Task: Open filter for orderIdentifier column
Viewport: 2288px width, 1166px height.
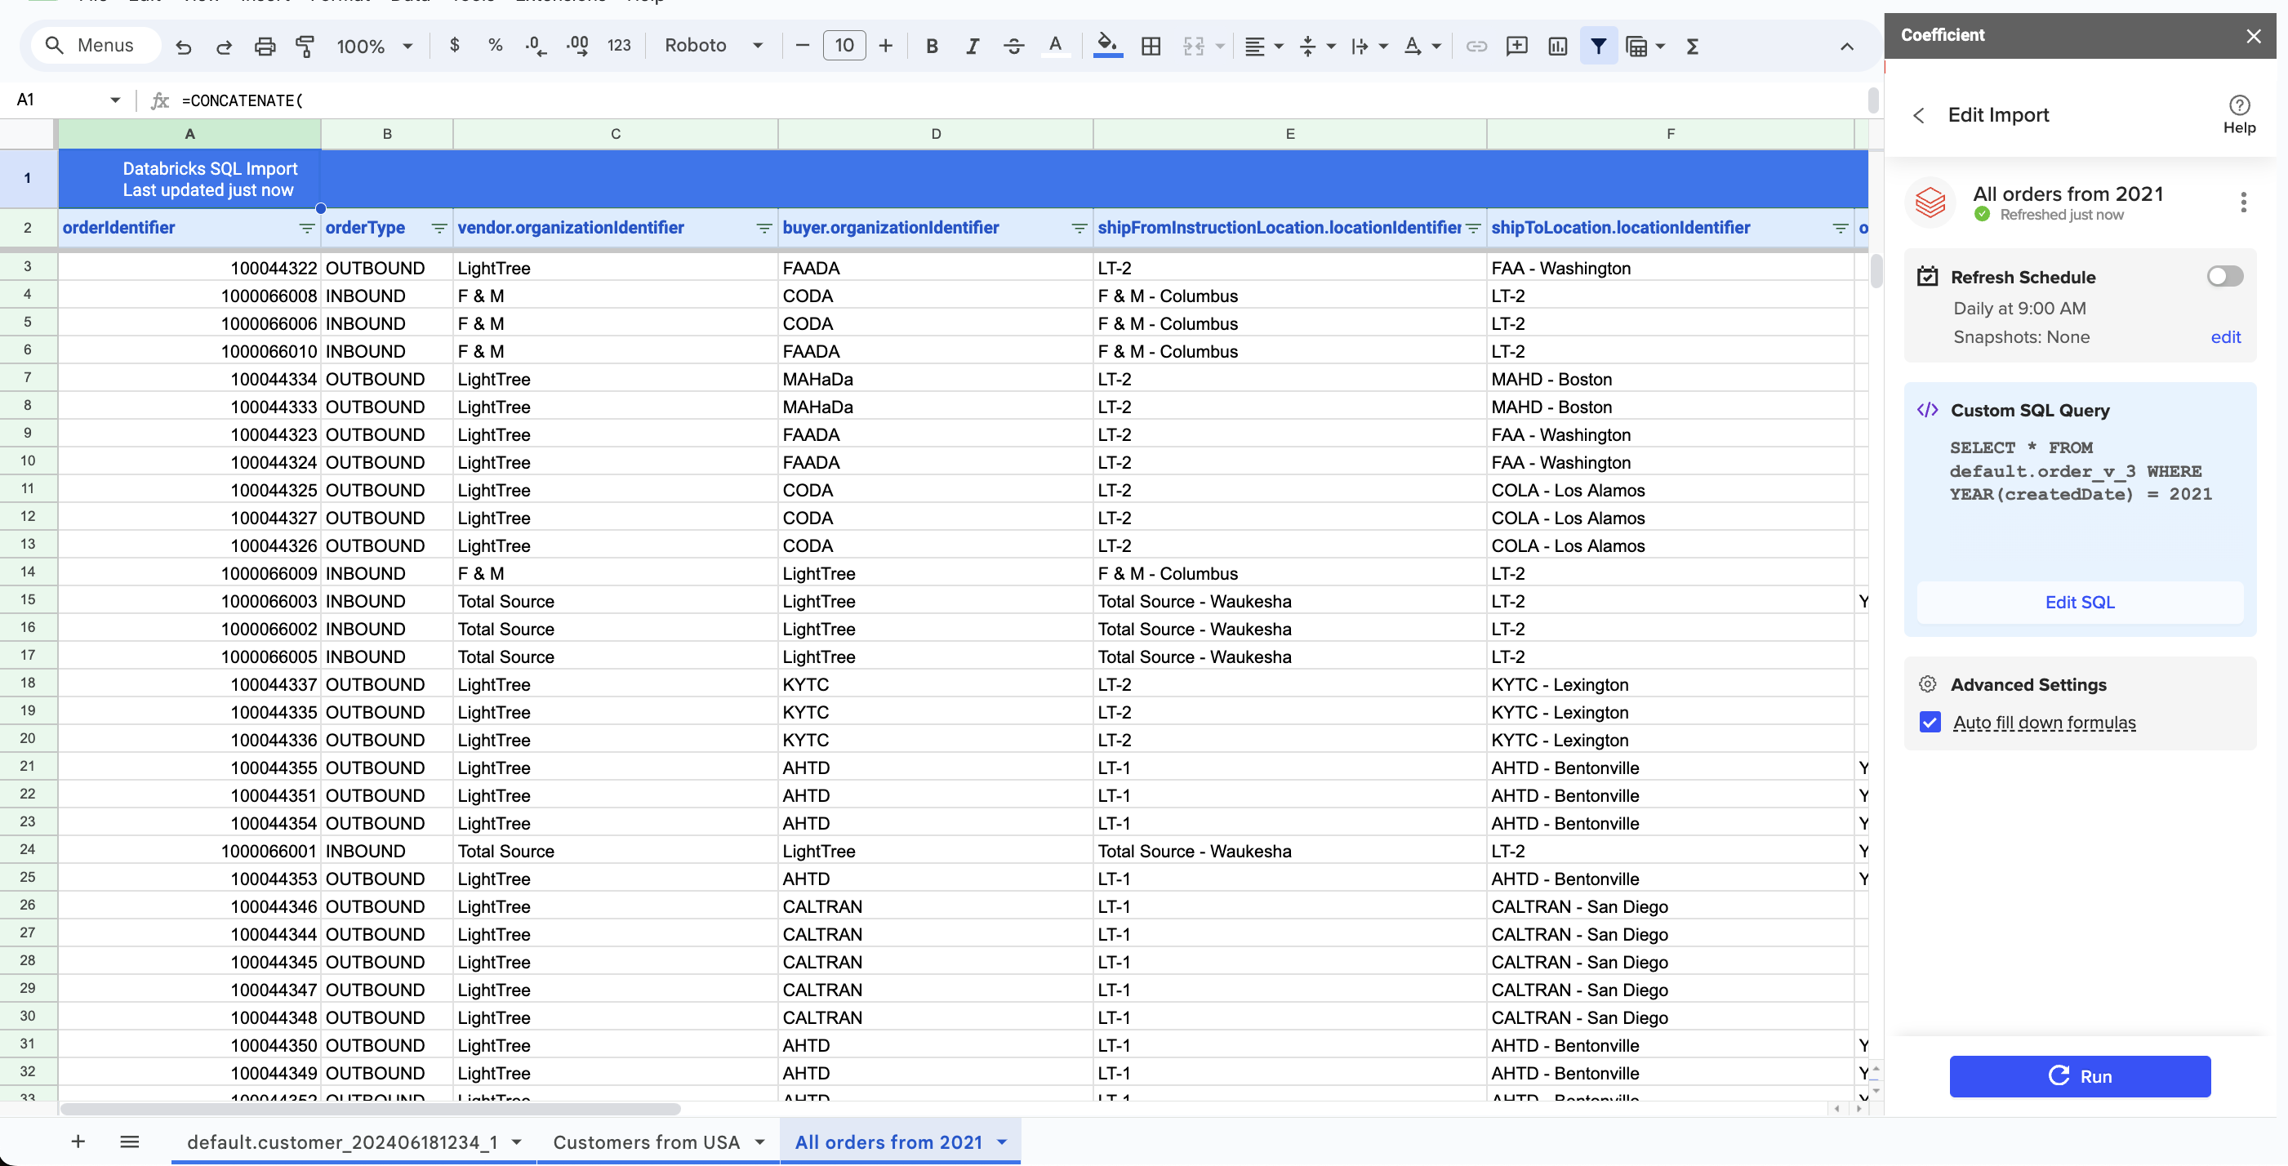Action: click(306, 229)
